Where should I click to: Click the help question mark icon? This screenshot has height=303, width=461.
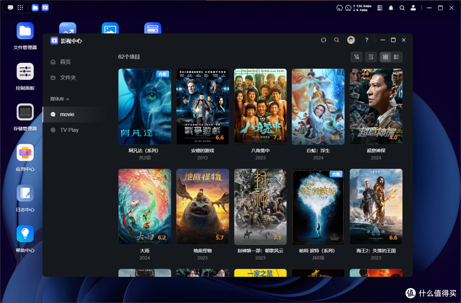point(367,40)
